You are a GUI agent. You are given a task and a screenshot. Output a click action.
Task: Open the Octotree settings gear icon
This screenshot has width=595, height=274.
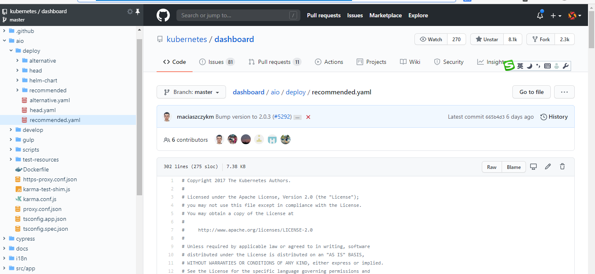tap(130, 12)
